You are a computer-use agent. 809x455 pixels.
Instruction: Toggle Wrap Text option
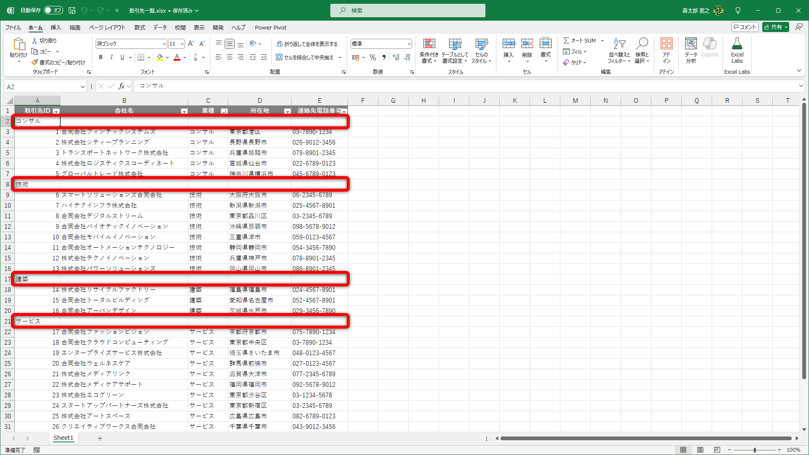pos(307,44)
